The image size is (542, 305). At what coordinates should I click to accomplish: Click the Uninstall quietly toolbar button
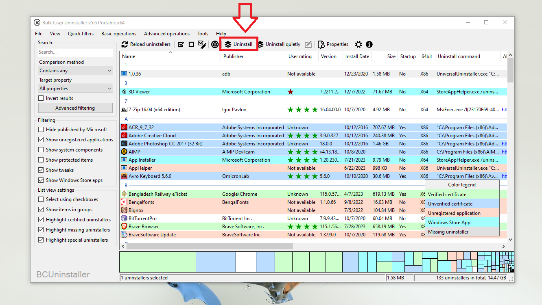coord(279,44)
